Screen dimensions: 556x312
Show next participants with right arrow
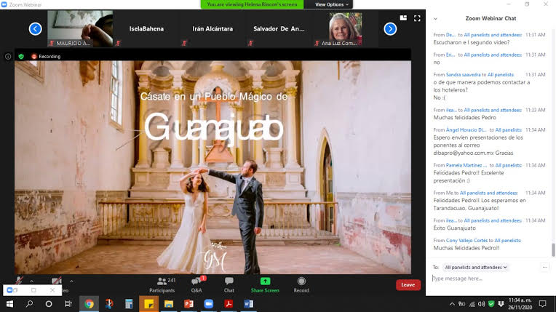coord(390,29)
